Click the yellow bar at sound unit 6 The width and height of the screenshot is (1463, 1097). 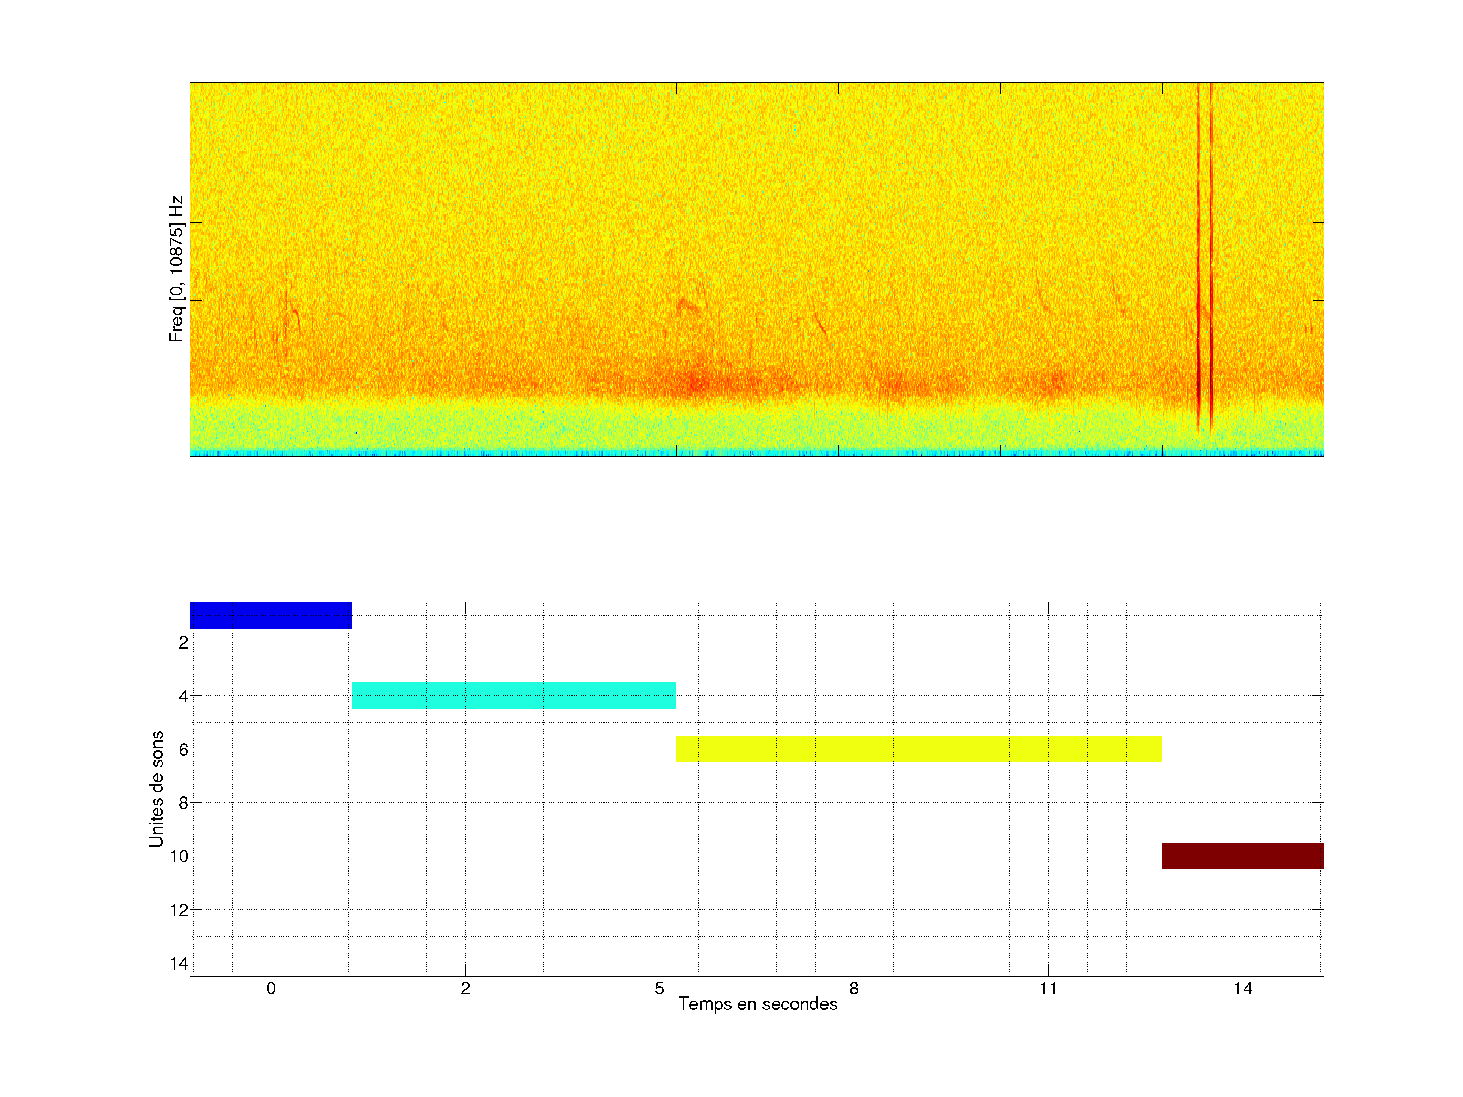[x=918, y=749]
